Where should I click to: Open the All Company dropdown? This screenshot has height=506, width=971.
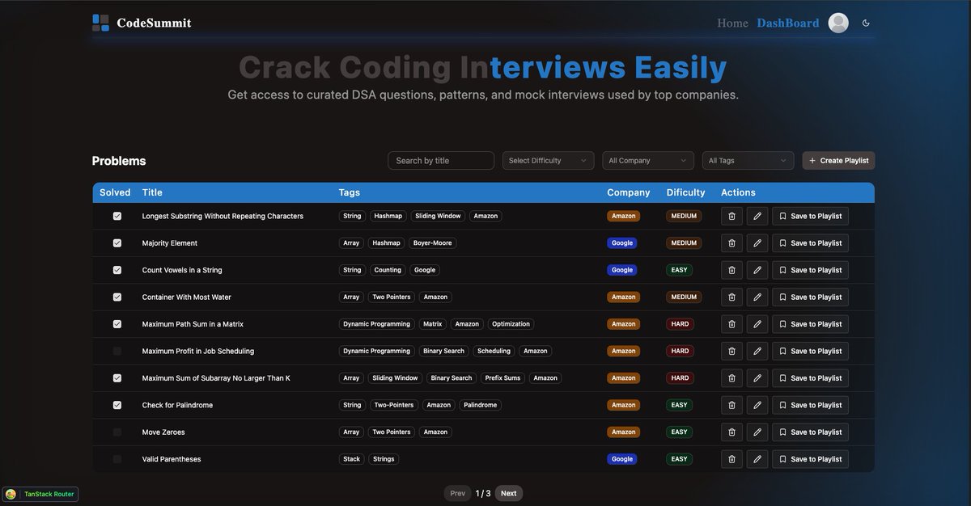(x=648, y=161)
